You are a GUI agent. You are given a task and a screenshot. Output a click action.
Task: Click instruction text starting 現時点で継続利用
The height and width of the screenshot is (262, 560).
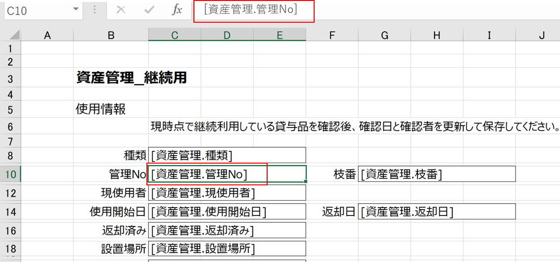pos(355,126)
